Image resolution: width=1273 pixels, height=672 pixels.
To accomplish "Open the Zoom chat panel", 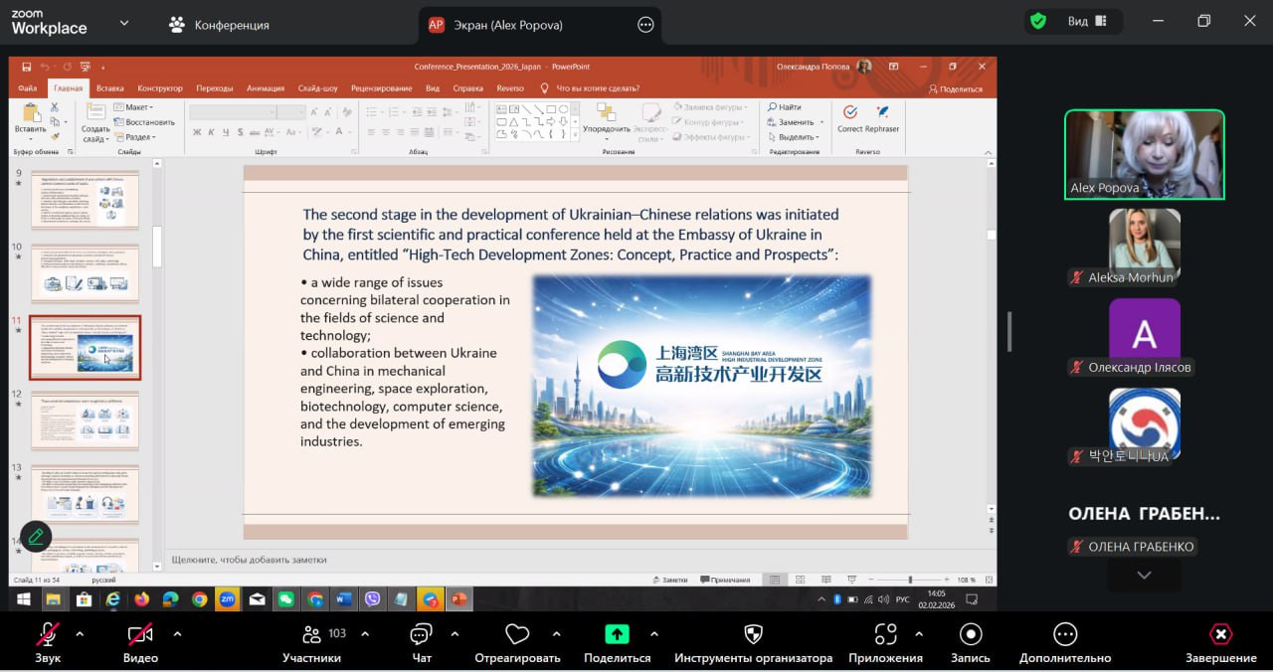I will coord(421,635).
